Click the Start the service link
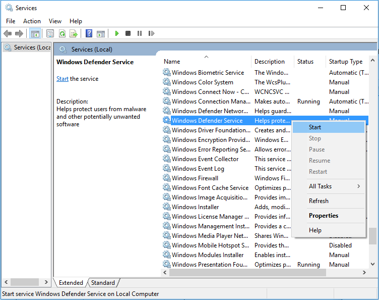Screen dimensions: 379x300 point(62,79)
